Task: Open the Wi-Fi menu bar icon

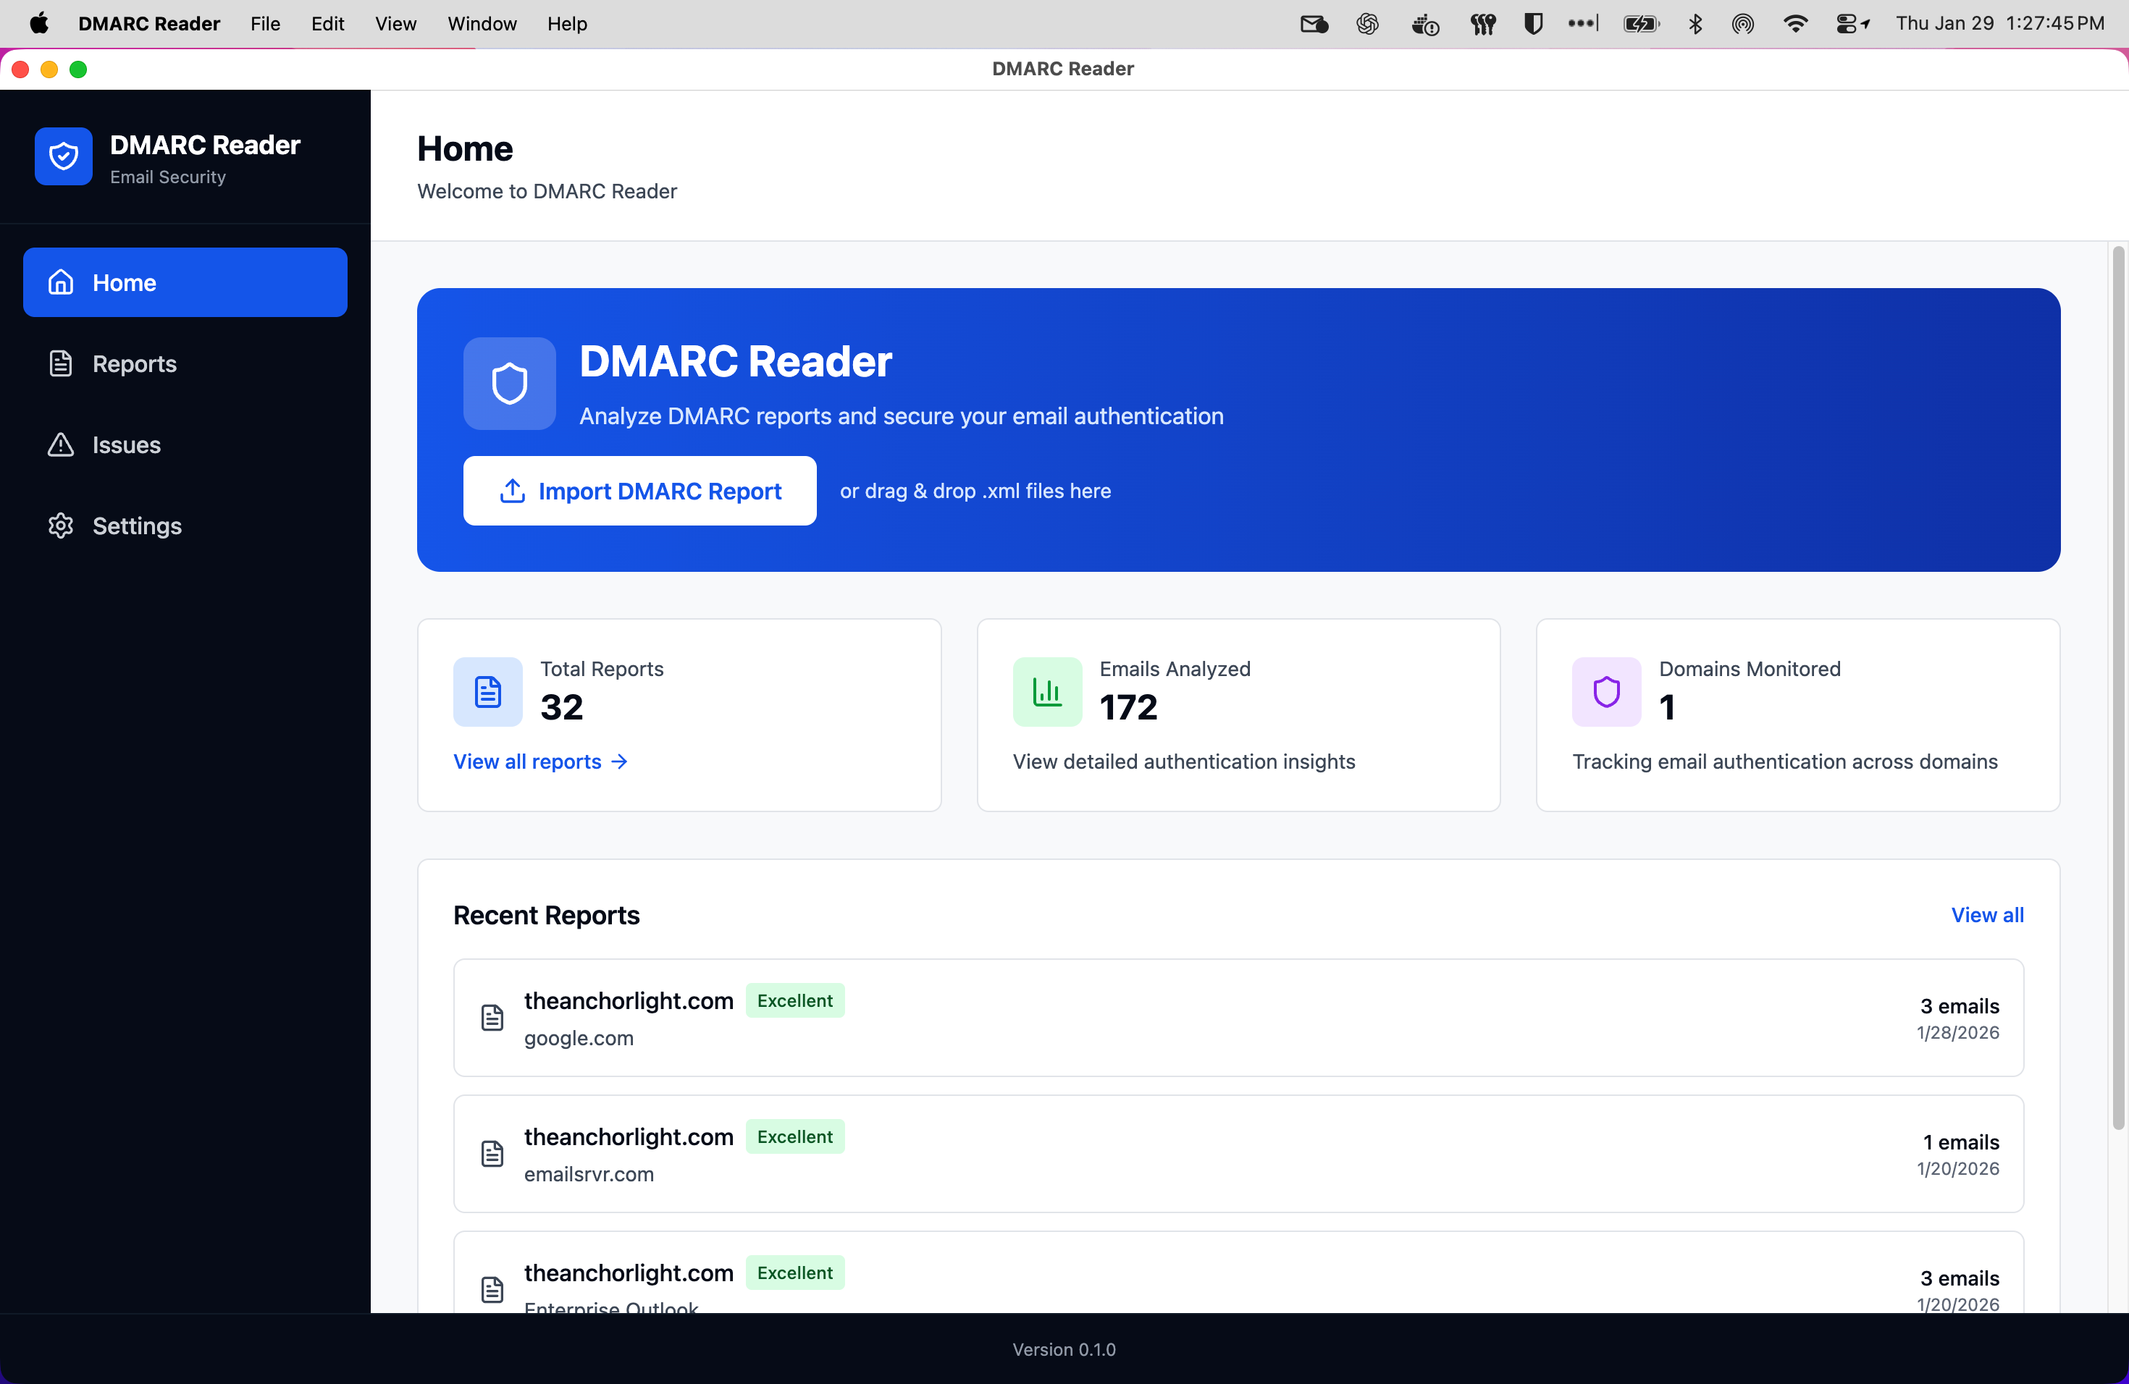Action: (x=1795, y=23)
